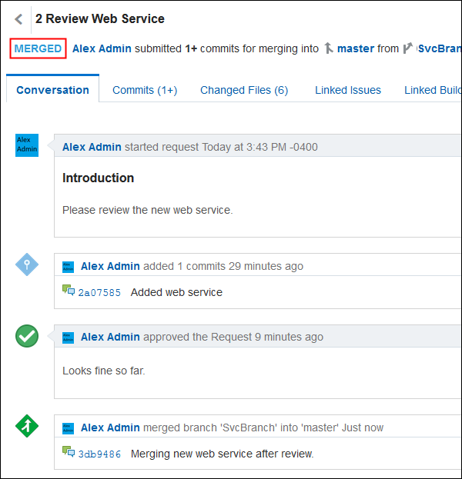The width and height of the screenshot is (462, 479).
Task: Click small avatar in merged branch entry
Action: (x=69, y=427)
